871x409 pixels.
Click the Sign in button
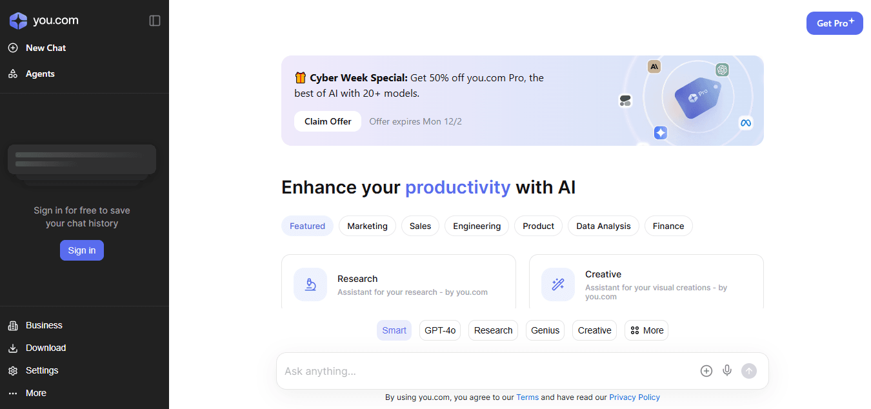(81, 250)
